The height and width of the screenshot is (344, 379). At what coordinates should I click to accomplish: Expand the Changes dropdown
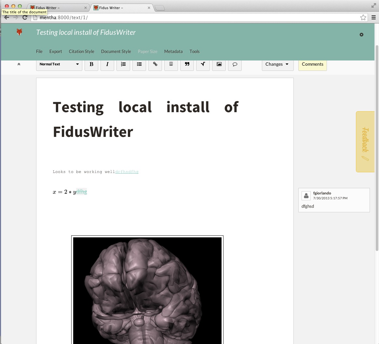point(277,64)
